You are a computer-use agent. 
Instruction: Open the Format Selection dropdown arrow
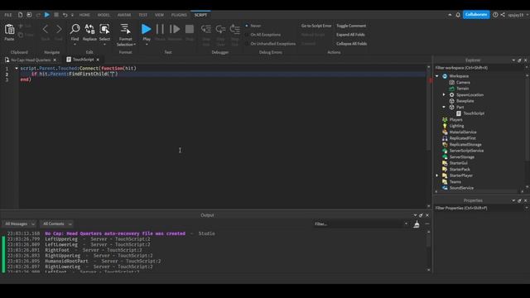(x=134, y=45)
